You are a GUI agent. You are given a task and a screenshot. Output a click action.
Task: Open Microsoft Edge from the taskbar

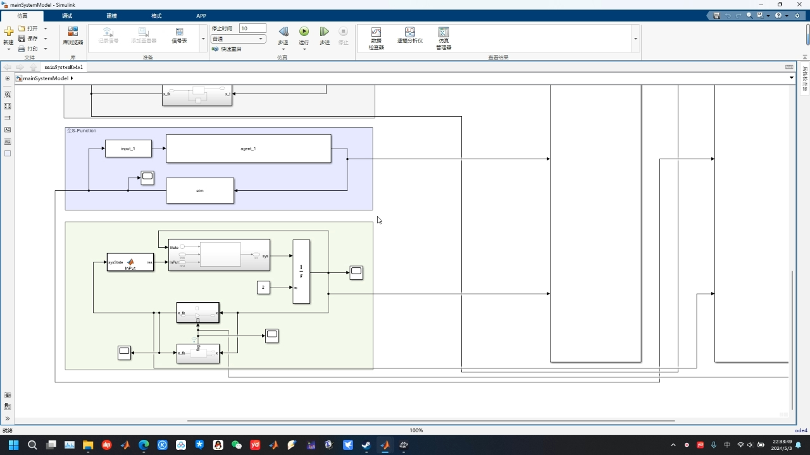click(x=144, y=445)
